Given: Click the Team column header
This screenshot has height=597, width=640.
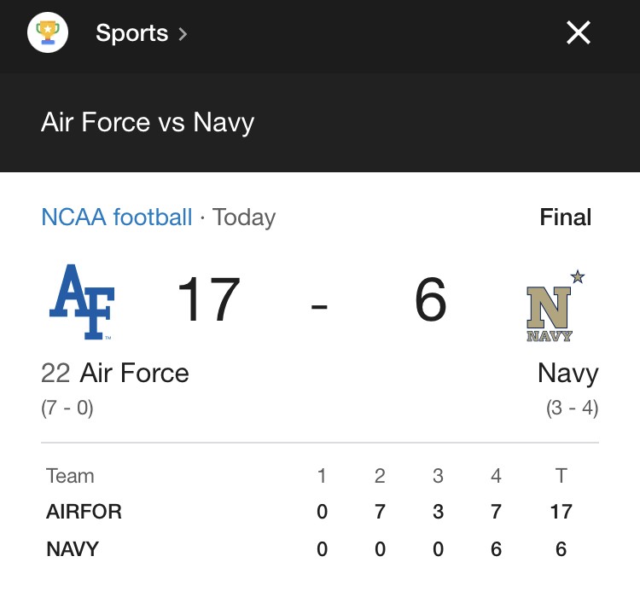Looking at the screenshot, I should [70, 476].
